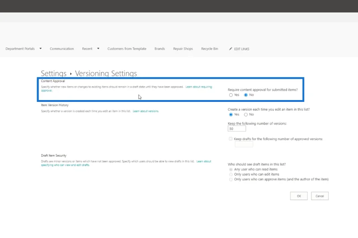
Task: Choose Only users who can edit items
Action: pos(231,175)
